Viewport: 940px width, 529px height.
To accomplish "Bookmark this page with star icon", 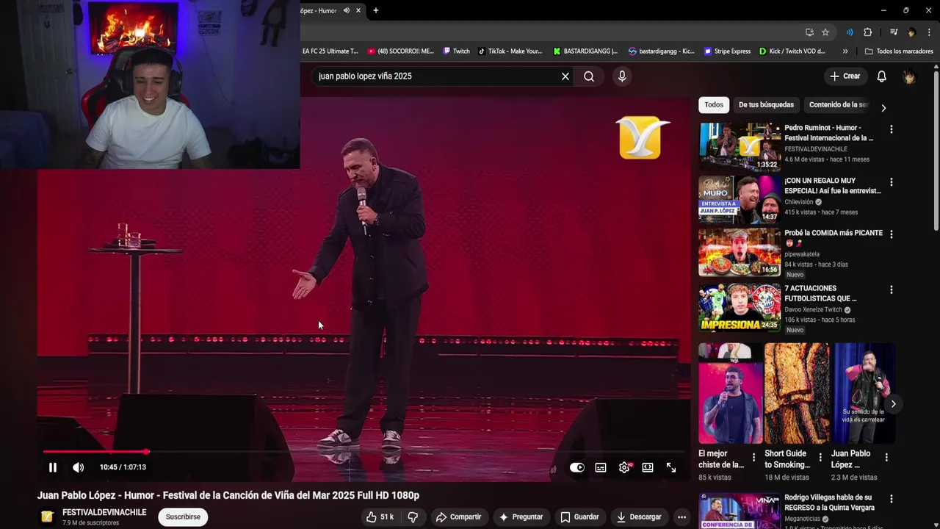I will tap(825, 32).
